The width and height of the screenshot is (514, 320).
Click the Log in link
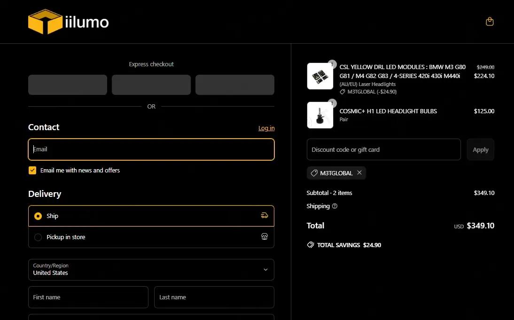click(266, 128)
